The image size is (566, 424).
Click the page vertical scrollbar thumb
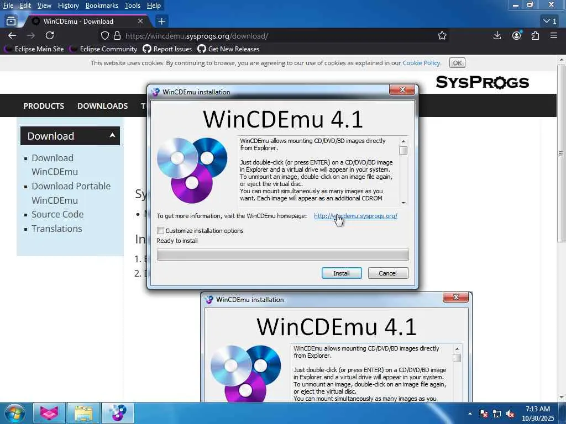[562, 153]
